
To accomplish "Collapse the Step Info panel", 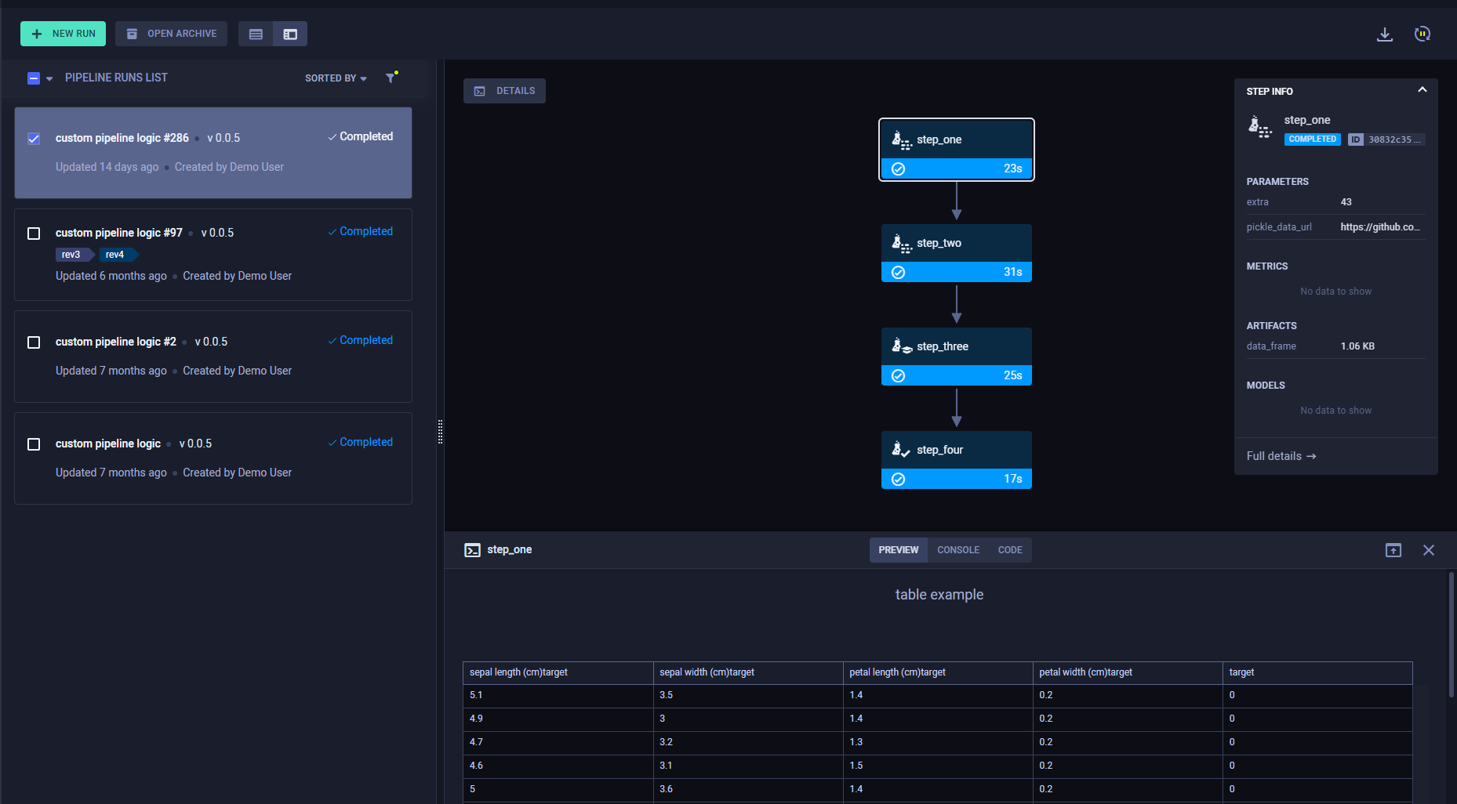I will tap(1422, 90).
